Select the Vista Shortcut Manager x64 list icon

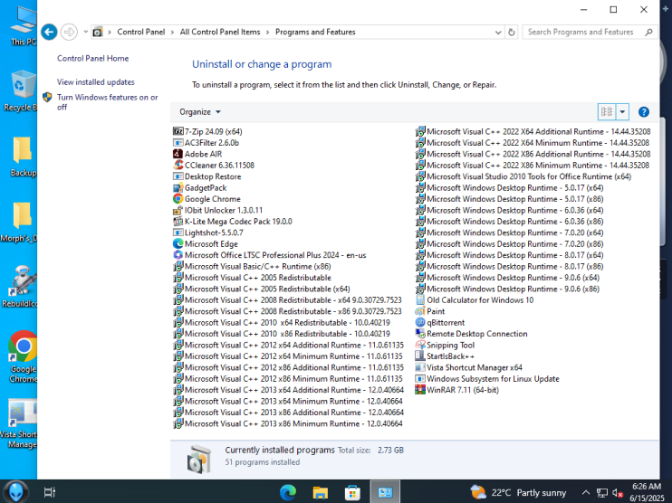(x=420, y=367)
